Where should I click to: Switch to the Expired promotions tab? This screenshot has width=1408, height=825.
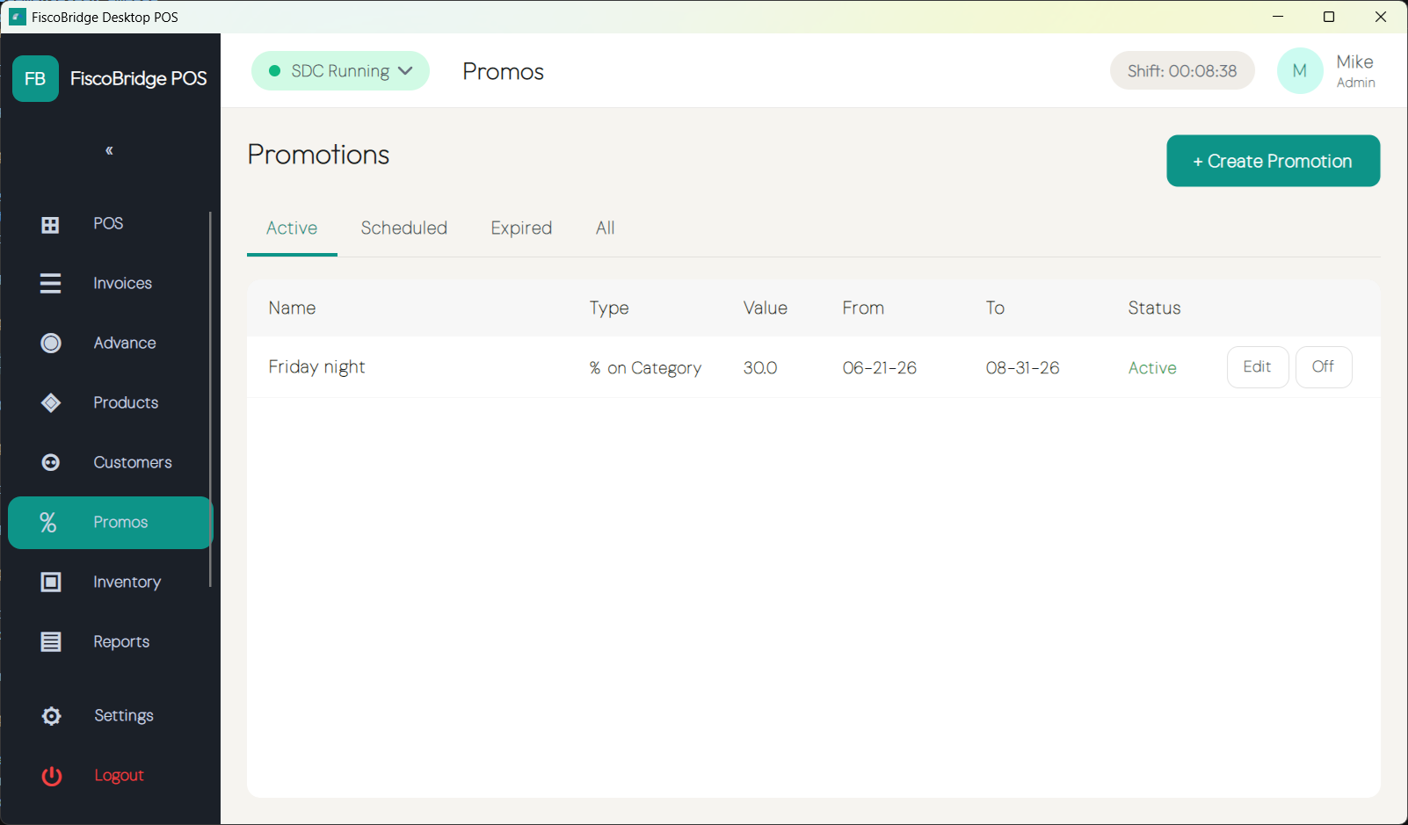[521, 228]
